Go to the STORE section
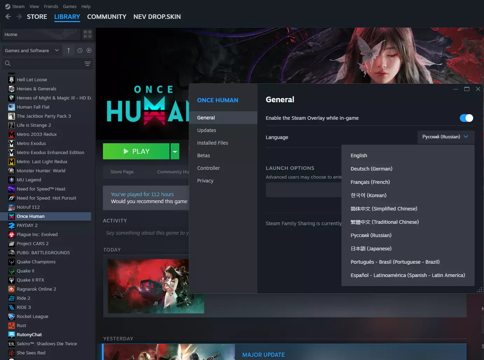The image size is (484, 360). [x=37, y=16]
